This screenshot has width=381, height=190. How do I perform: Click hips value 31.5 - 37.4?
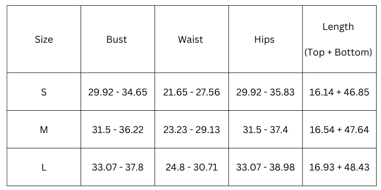coord(265,130)
